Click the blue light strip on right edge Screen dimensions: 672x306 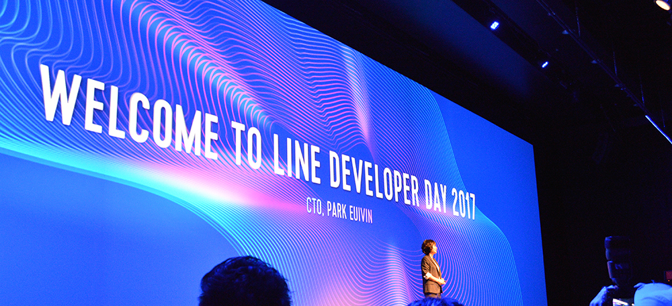coord(659,129)
